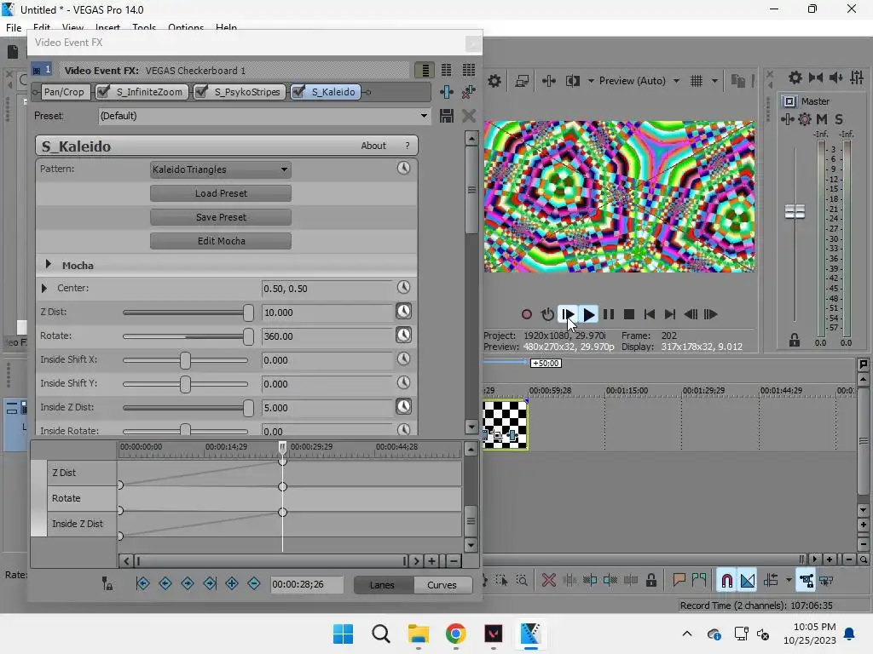
Task: Delete the preset with the X icon
Action: [469, 116]
